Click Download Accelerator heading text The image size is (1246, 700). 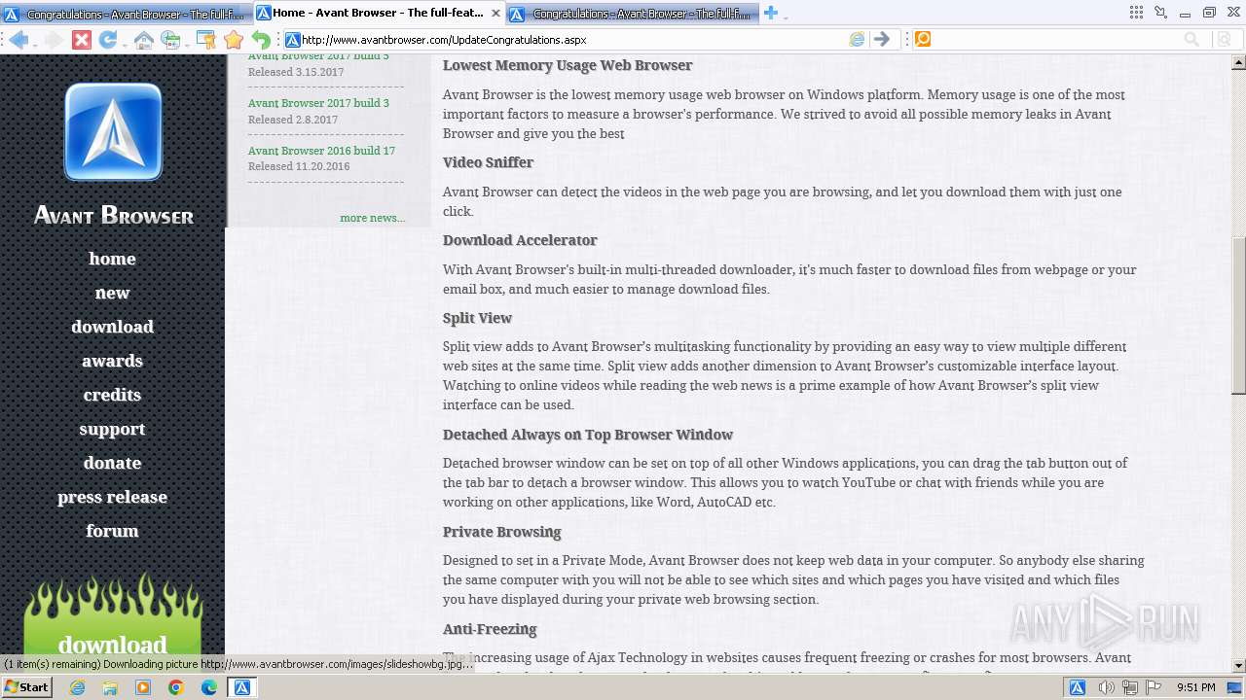[520, 240]
